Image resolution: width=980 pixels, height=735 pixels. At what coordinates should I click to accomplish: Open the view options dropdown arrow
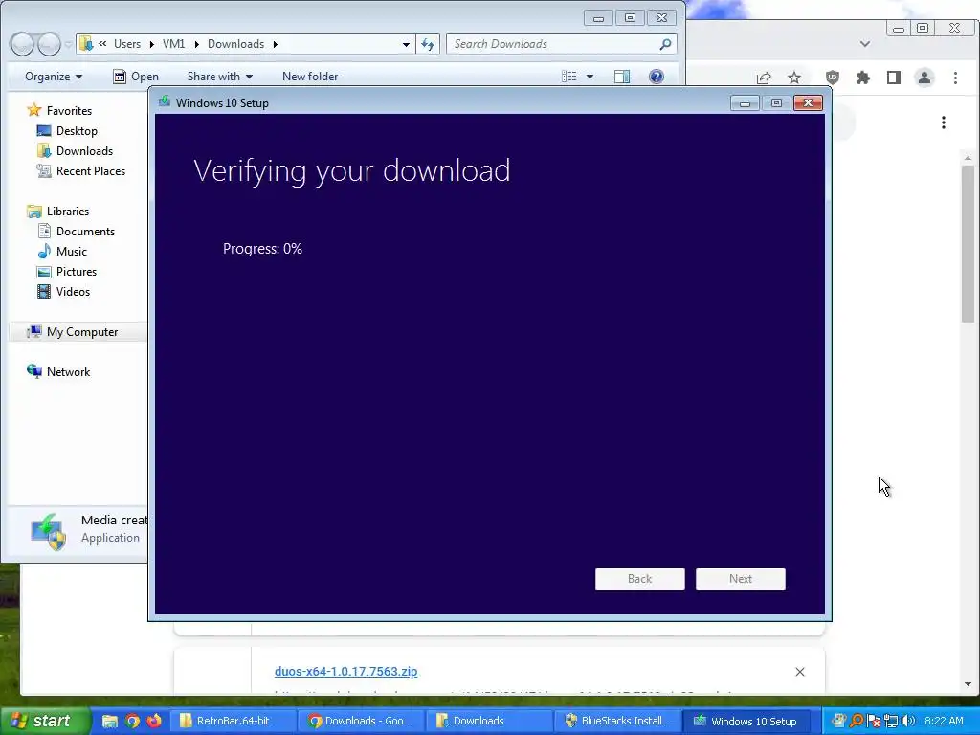click(x=590, y=77)
